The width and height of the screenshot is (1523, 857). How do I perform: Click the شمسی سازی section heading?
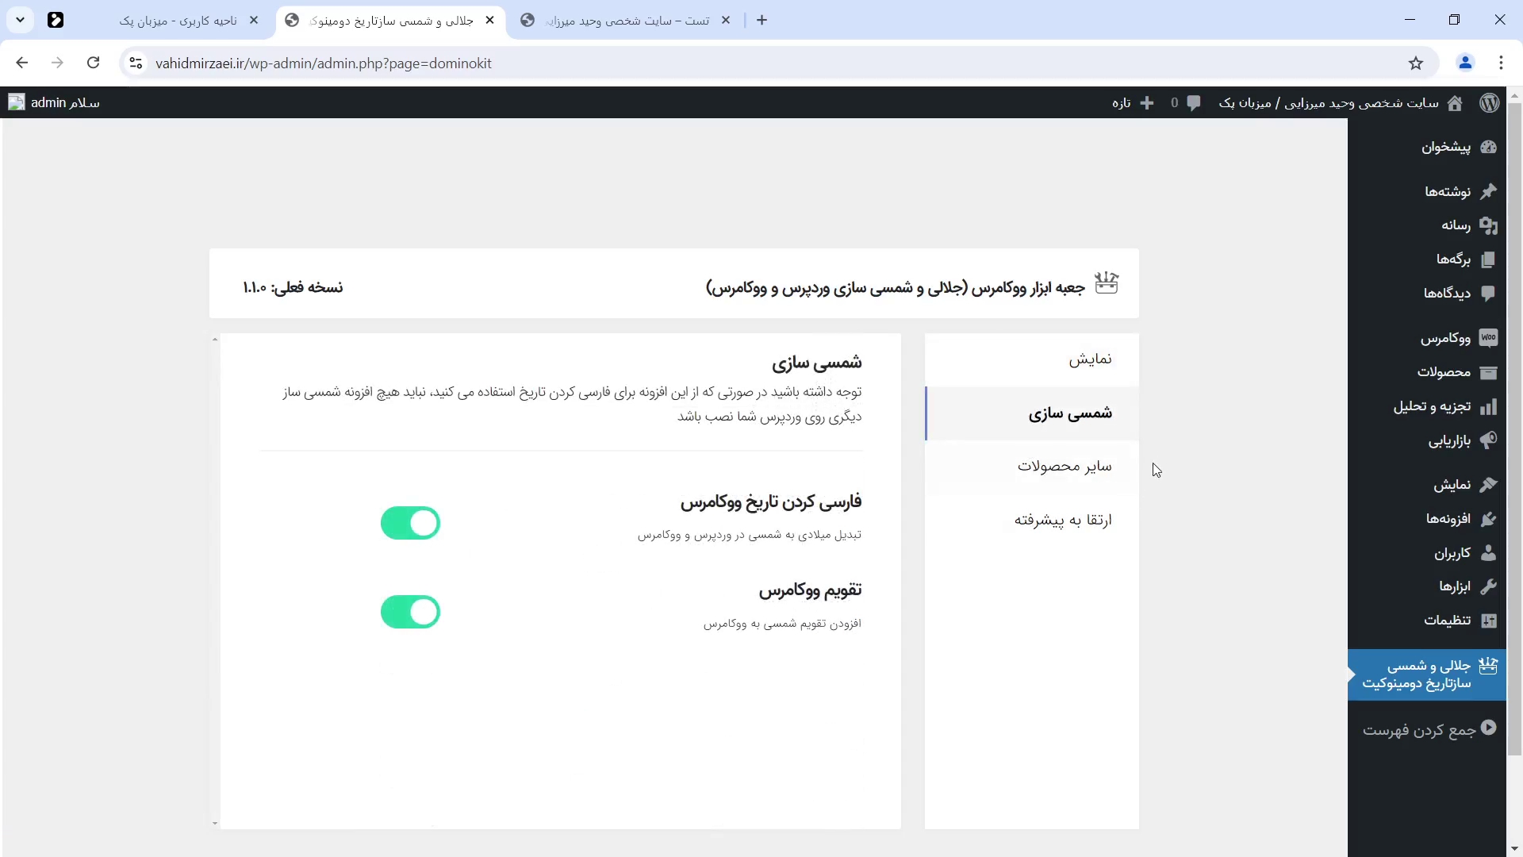tap(816, 363)
